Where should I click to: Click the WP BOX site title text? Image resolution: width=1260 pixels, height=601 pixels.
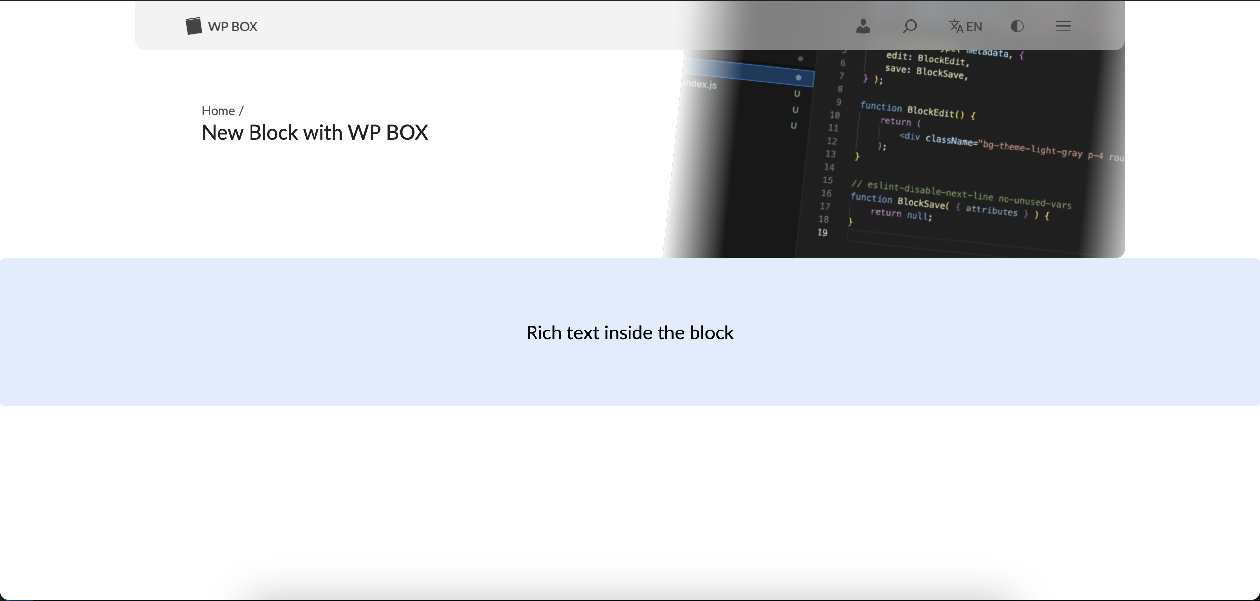[x=233, y=27]
